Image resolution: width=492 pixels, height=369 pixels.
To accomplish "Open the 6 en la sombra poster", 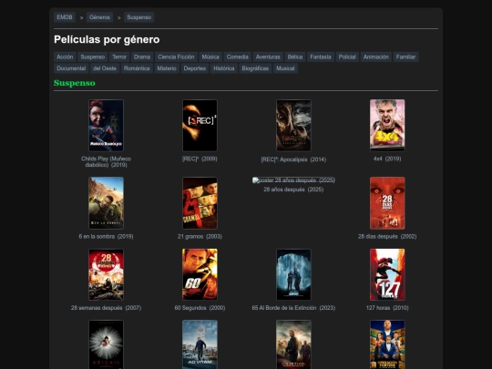I will click(106, 203).
